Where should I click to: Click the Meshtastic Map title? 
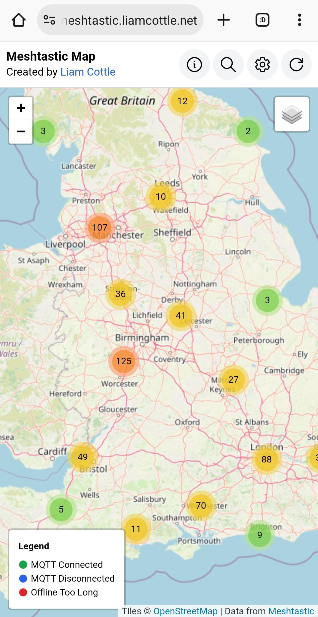pos(51,56)
